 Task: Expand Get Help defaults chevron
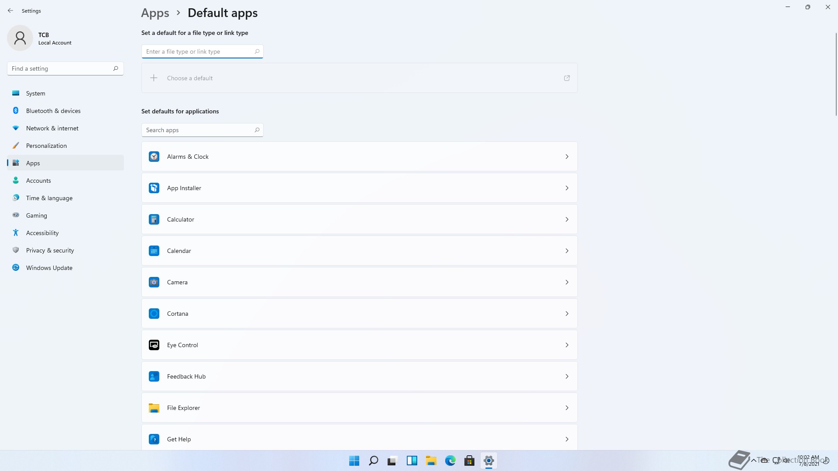(567, 439)
